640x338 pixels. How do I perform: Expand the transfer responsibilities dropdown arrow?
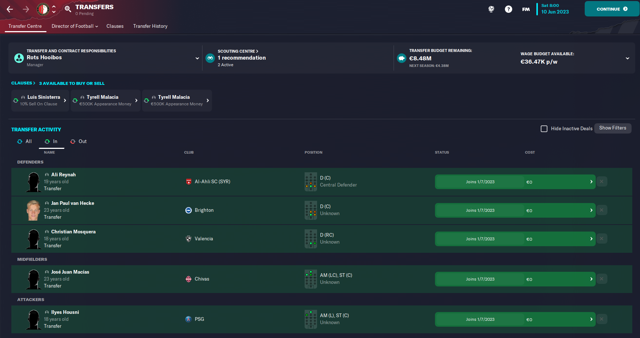coord(197,58)
